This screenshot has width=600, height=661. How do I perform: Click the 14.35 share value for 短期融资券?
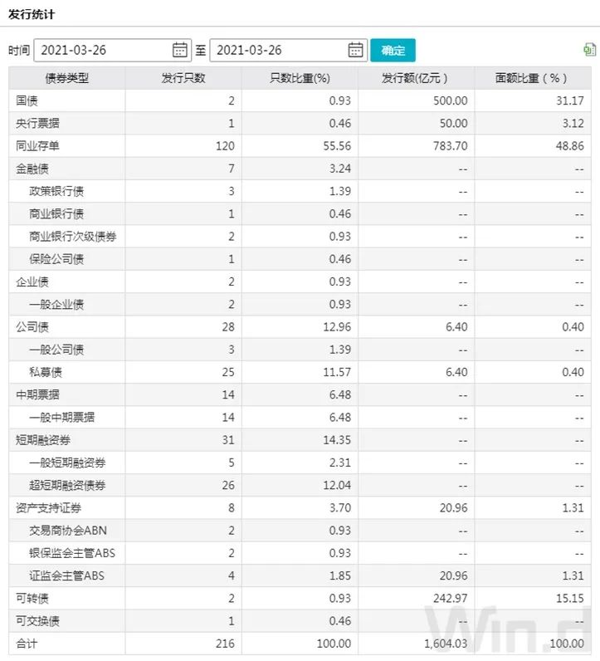pos(337,440)
